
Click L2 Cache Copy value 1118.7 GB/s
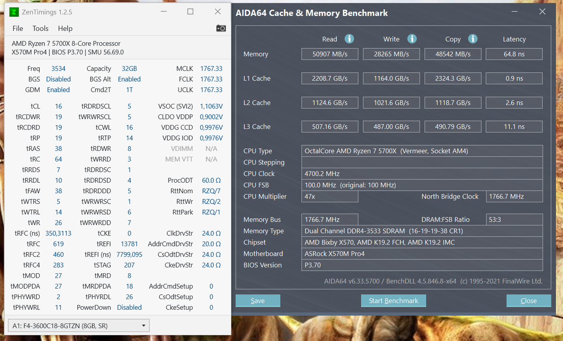click(453, 103)
